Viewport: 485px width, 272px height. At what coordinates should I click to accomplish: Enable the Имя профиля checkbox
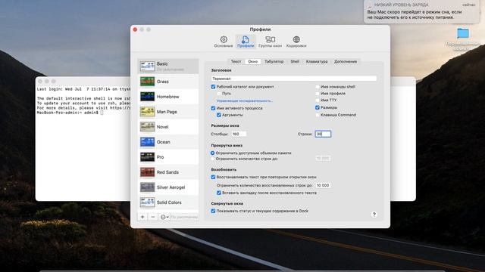click(x=318, y=93)
